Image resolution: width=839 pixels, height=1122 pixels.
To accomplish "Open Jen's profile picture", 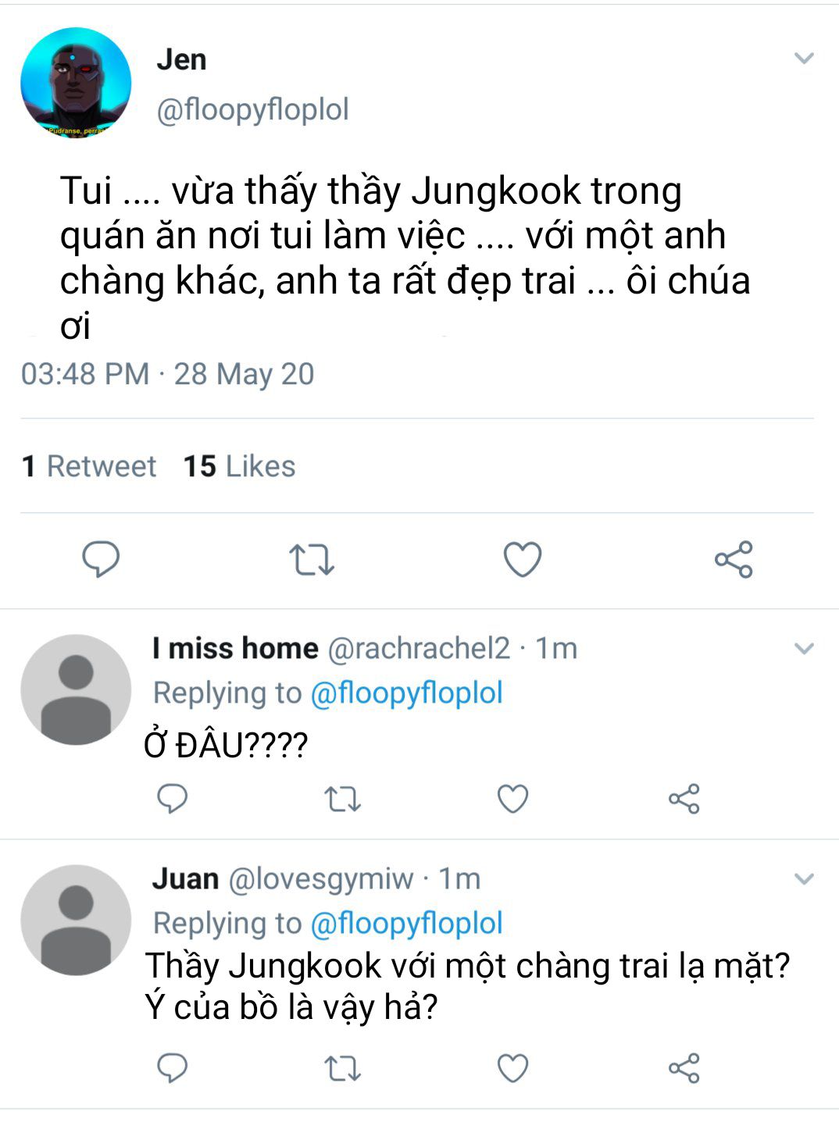I will (76, 83).
